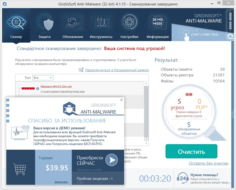Open the Обновление update tab
Screen dimensions: 236x190
(x=73, y=26)
